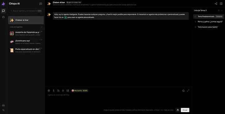The width and height of the screenshot is (225, 114).
Task: Click the Temporal tag on default topic
Action: [219, 17]
